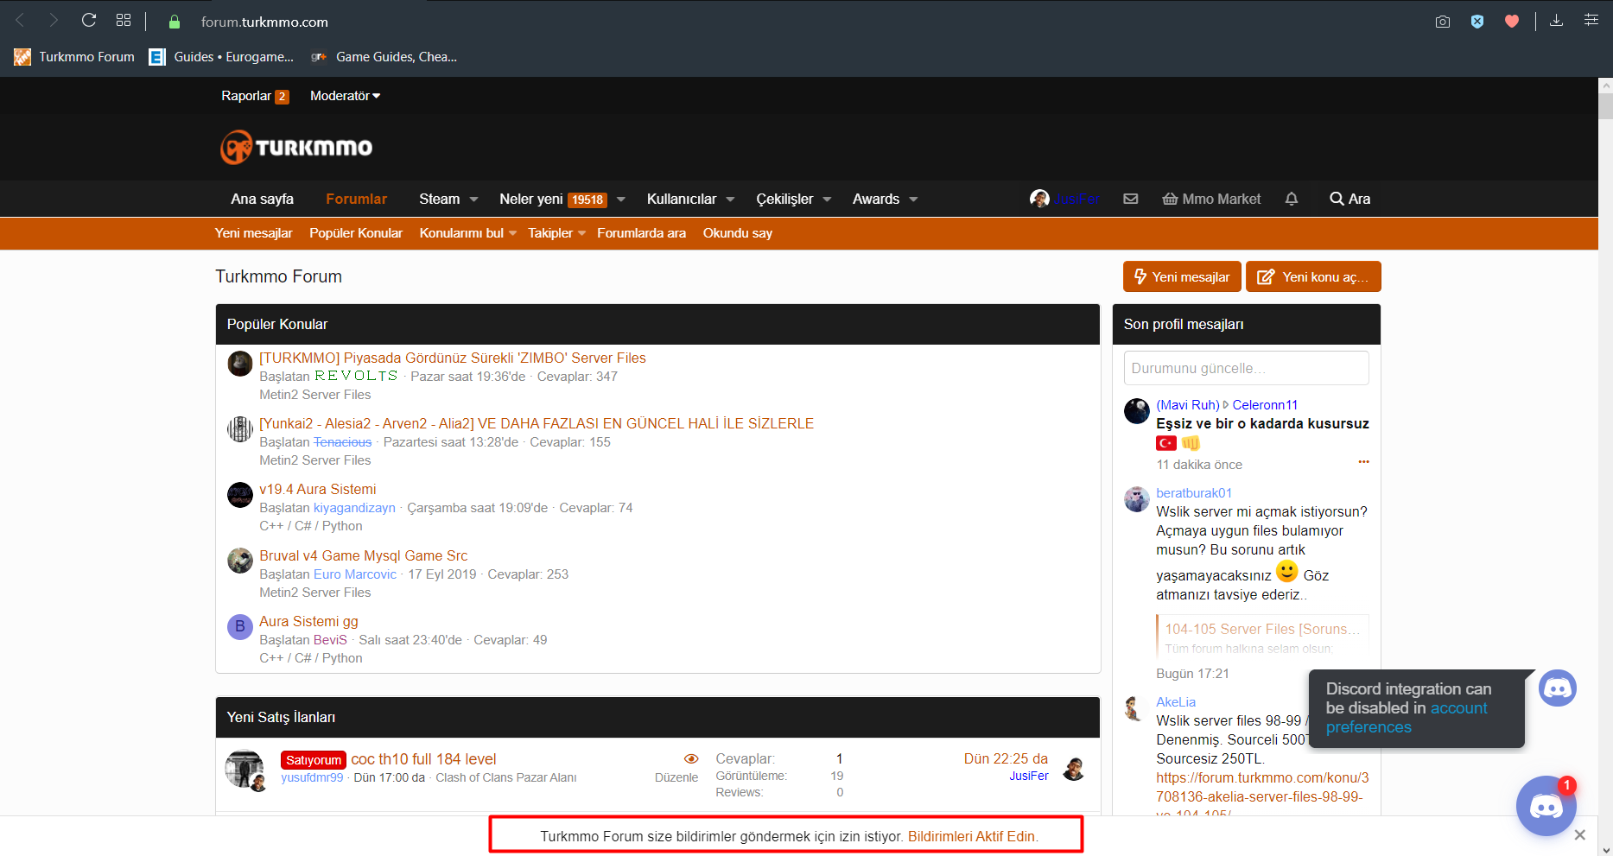Screen dimensions: 1613x856
Task: Dismiss the notification permission bar
Action: pyautogui.click(x=1579, y=835)
